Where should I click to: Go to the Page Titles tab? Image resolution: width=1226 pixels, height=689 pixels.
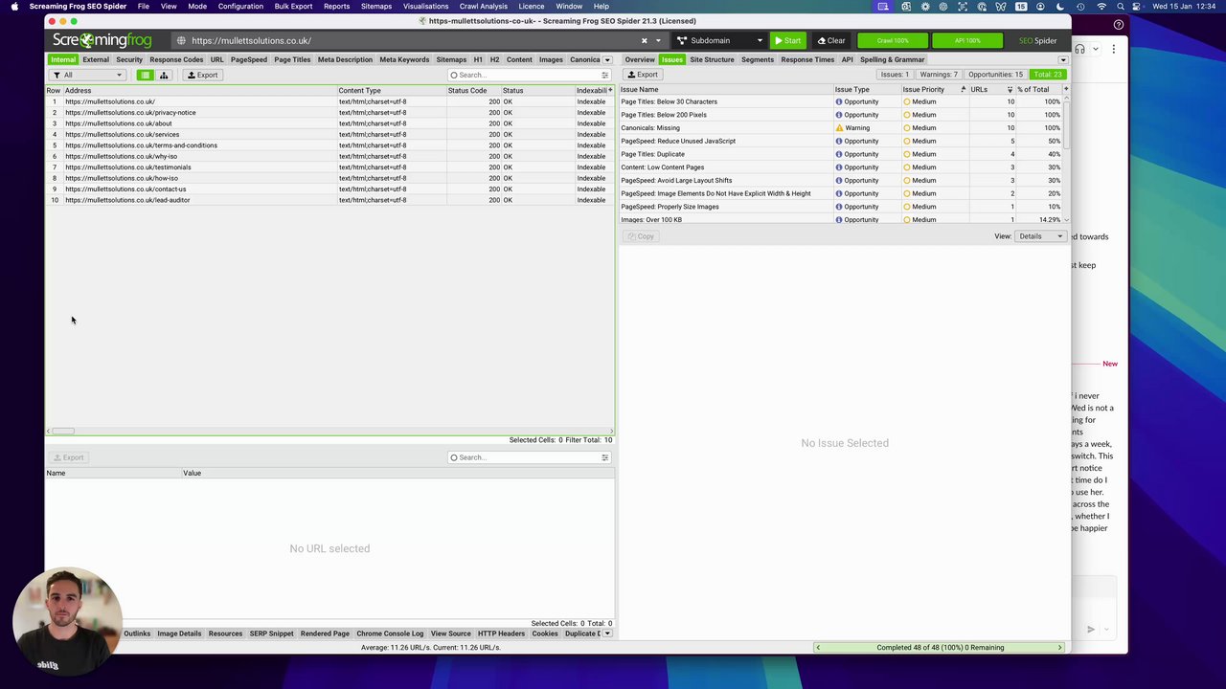click(292, 59)
